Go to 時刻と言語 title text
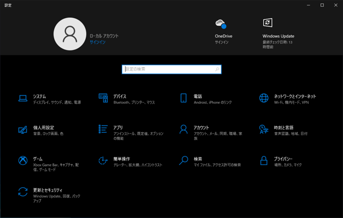Viewport: 343px width, 218px height. click(284, 128)
